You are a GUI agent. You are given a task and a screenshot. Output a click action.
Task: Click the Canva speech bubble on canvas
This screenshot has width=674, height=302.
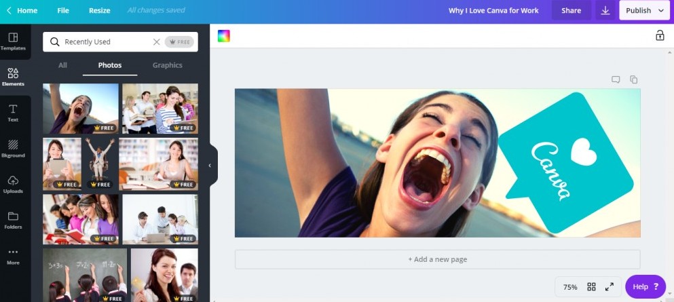(x=565, y=164)
